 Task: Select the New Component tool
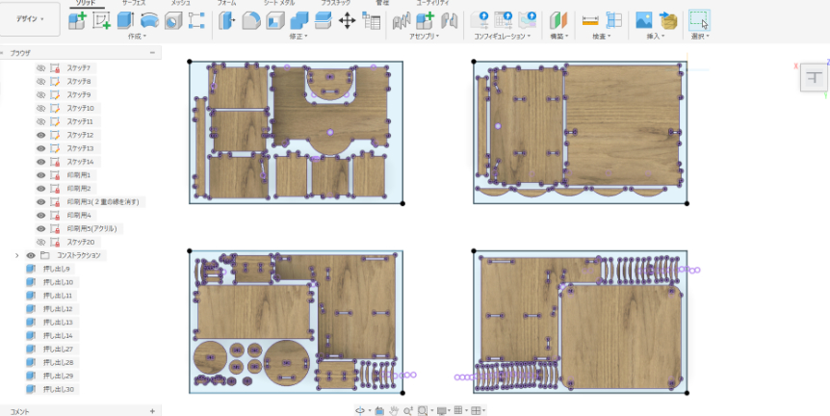tap(77, 20)
